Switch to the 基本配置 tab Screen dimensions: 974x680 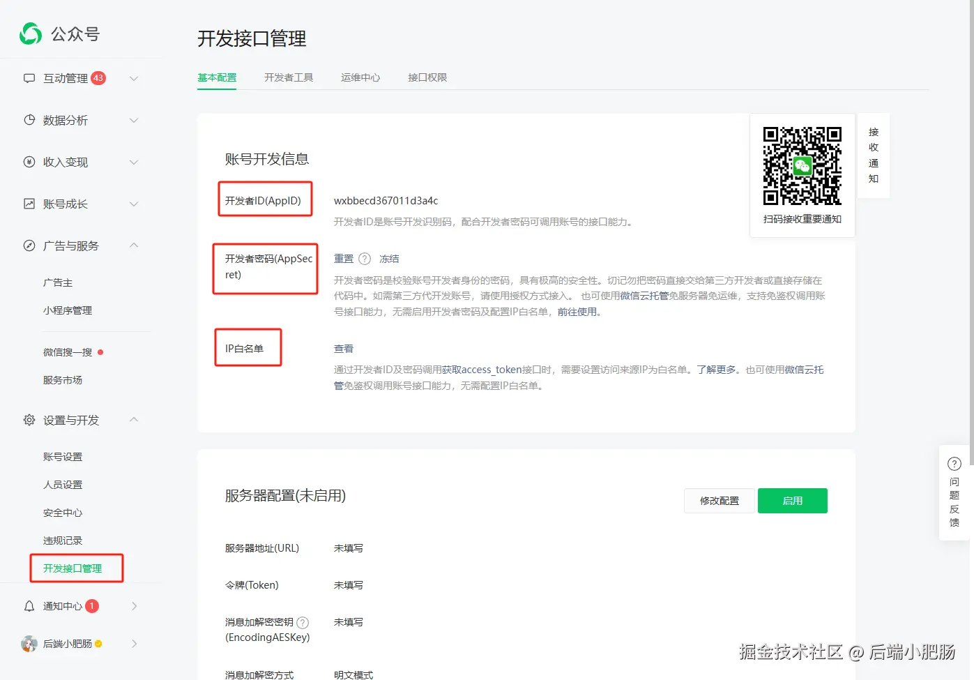[217, 77]
